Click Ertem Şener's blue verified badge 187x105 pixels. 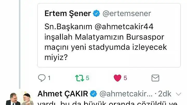coord(96,13)
